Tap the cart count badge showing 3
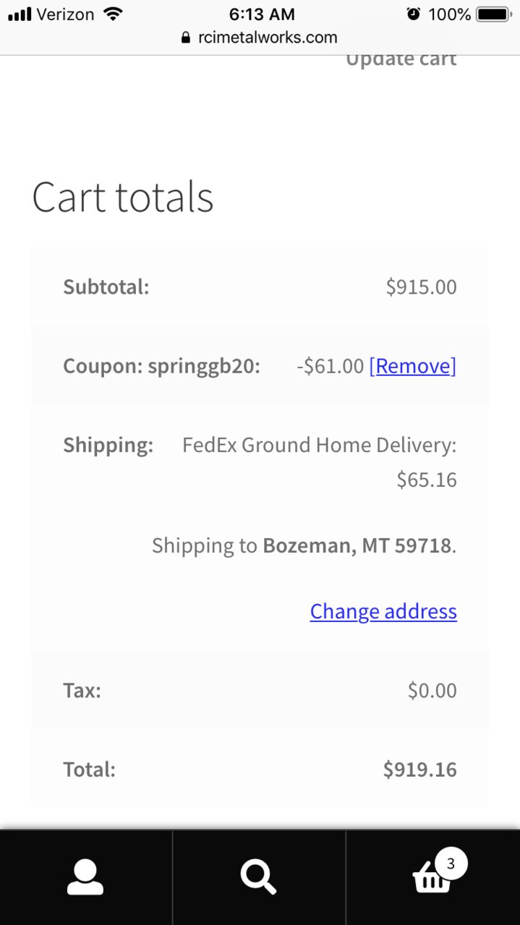 pyautogui.click(x=451, y=864)
